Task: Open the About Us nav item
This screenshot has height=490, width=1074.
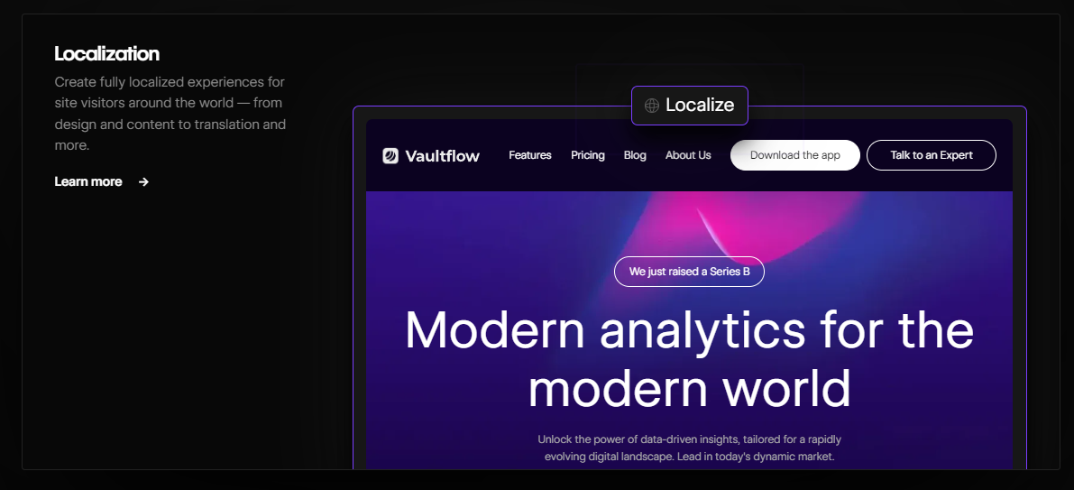Action: 688,155
